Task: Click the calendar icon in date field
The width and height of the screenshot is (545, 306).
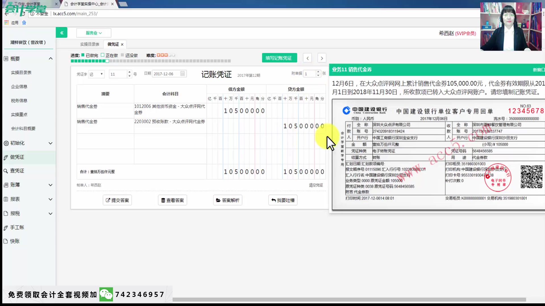Action: pos(183,74)
